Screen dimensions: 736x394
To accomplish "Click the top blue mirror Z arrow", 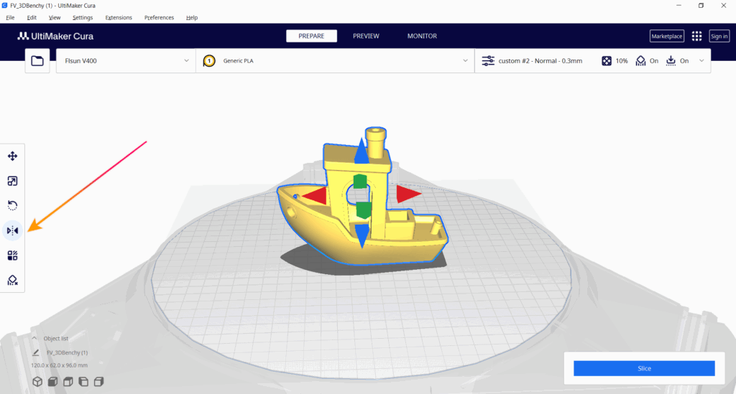I will pos(362,151).
